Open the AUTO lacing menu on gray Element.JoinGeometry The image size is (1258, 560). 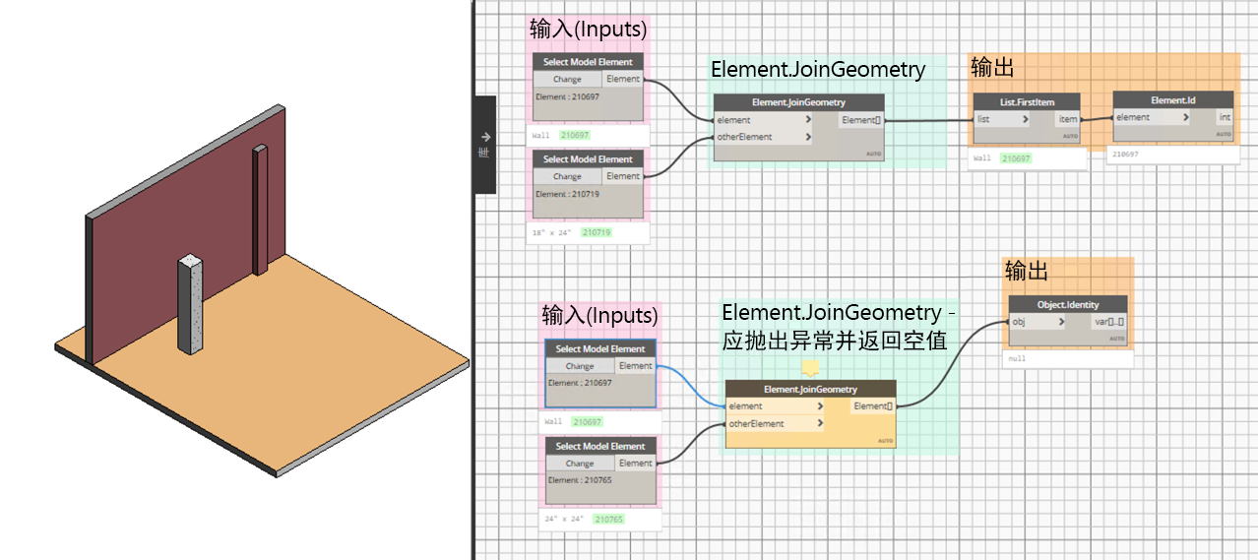coord(872,155)
